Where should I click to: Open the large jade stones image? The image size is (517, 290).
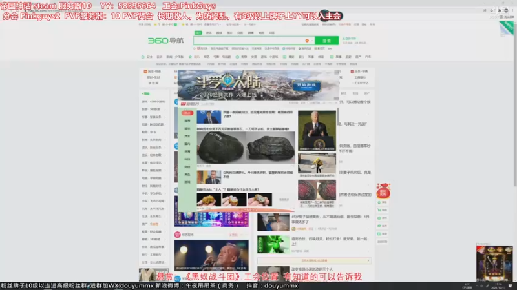point(246,148)
